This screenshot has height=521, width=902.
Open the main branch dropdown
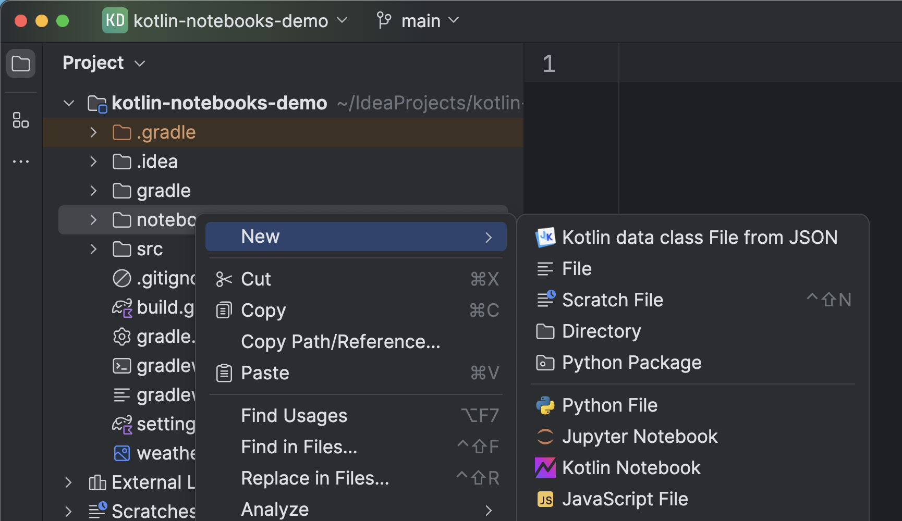[454, 20]
